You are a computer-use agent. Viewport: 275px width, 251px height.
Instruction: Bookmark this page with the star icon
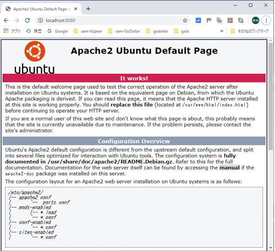185,21
